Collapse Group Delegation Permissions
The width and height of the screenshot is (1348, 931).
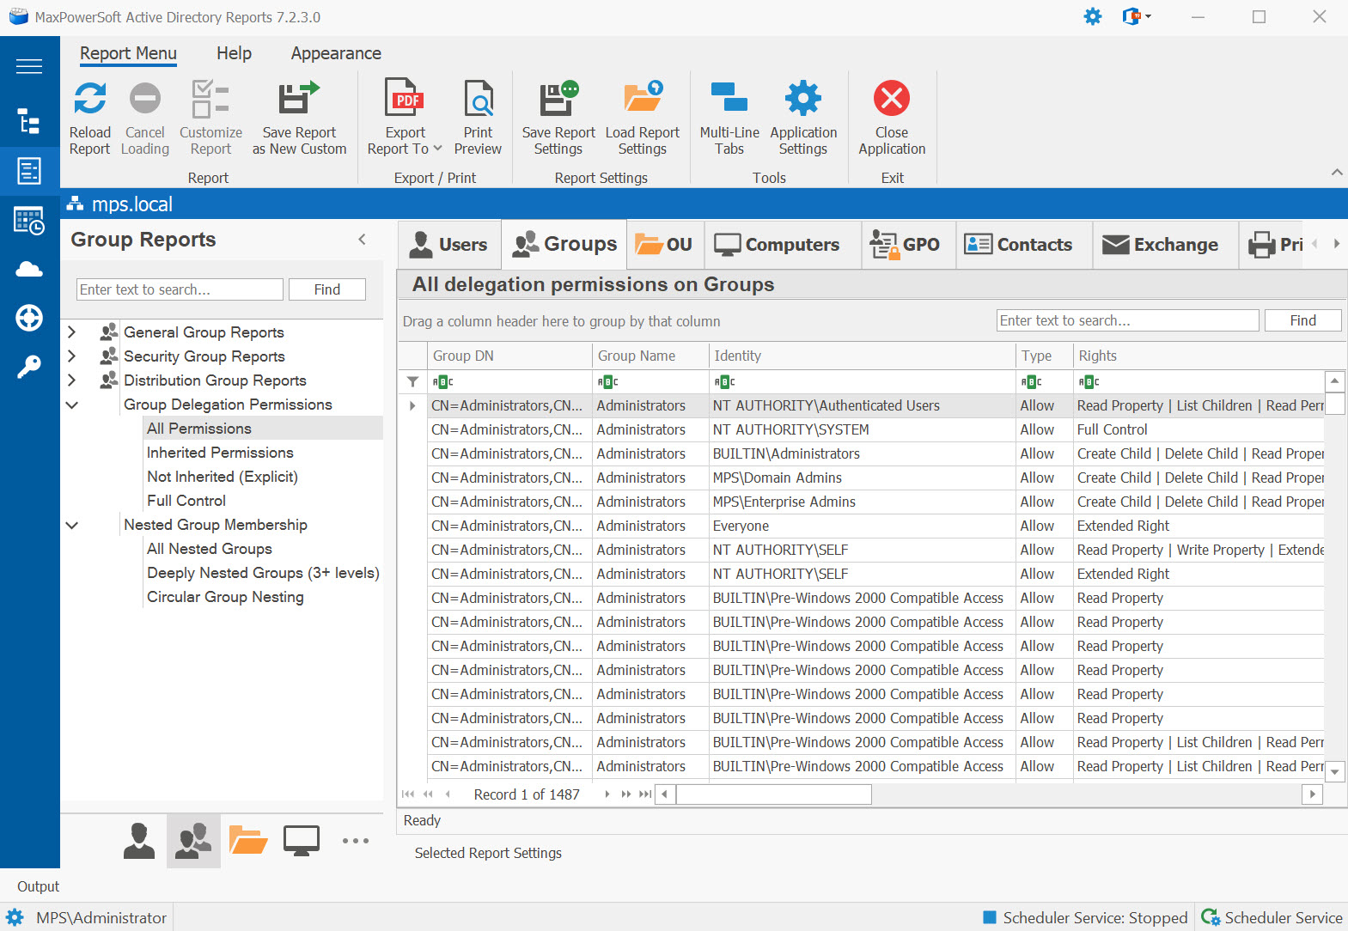(x=72, y=405)
